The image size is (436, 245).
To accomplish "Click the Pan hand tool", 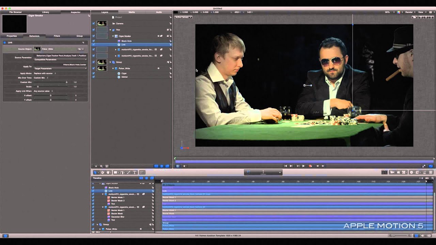I will coord(108,173).
